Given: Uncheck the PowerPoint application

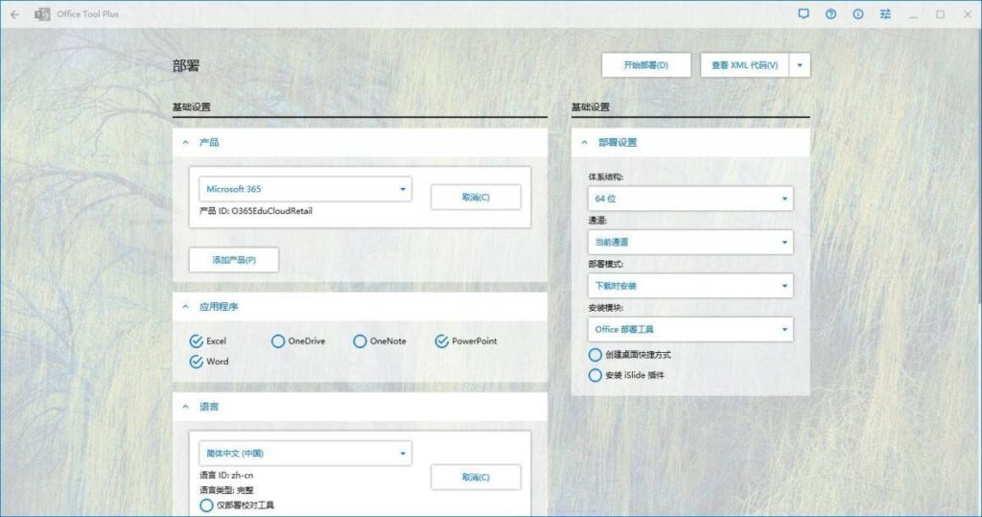Looking at the screenshot, I should (441, 341).
